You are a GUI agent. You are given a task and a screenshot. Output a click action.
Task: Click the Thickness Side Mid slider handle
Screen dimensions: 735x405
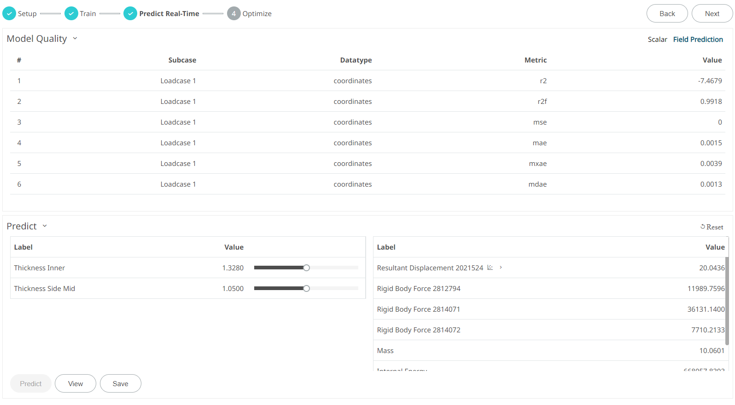tap(306, 288)
